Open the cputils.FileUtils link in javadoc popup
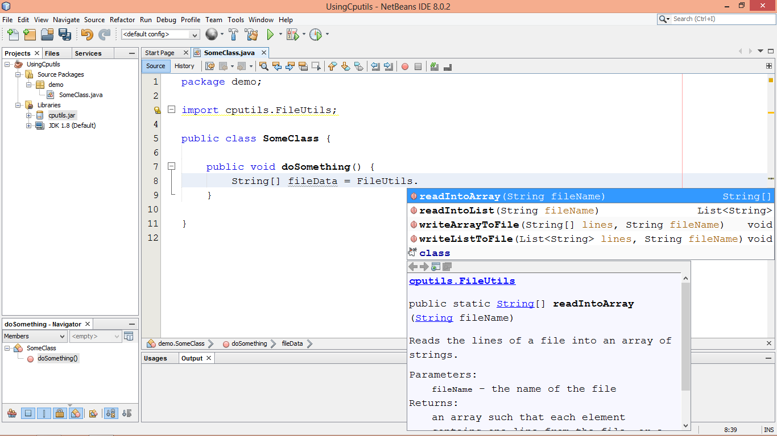The width and height of the screenshot is (777, 436). click(462, 281)
